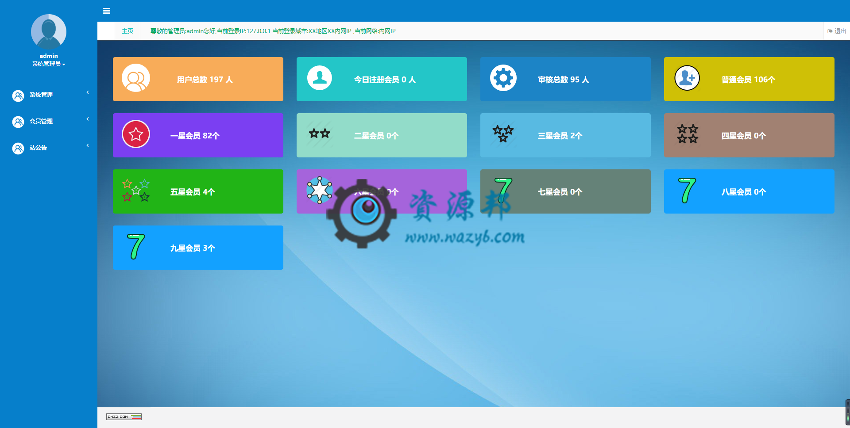Viewport: 850px width, 428px height.
Task: Click the 系统管理 sidebar user icon
Action: pos(18,96)
